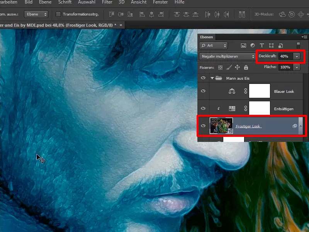Distribute vertical centers icon
This screenshot has height=232, width=309.
point(186,14)
